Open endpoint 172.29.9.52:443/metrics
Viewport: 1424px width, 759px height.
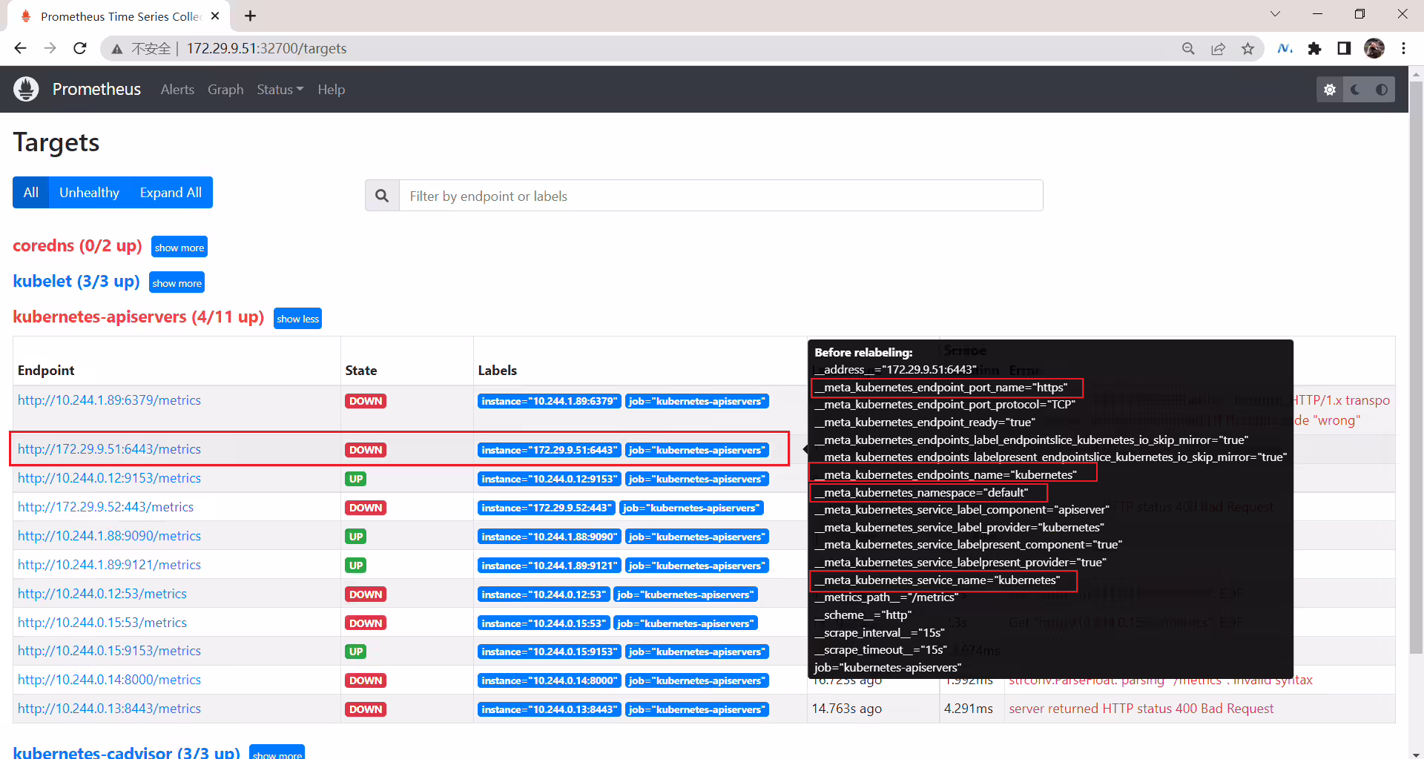point(105,507)
